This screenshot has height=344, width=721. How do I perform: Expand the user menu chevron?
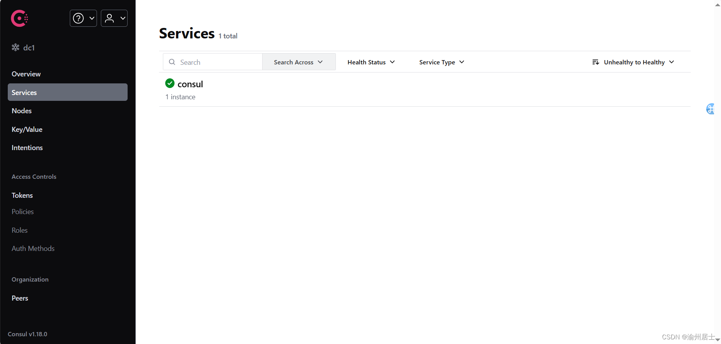[123, 18]
